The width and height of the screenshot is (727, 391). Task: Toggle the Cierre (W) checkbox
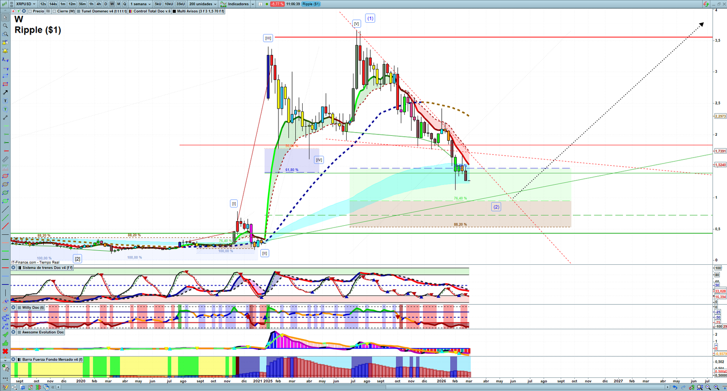(55, 11)
